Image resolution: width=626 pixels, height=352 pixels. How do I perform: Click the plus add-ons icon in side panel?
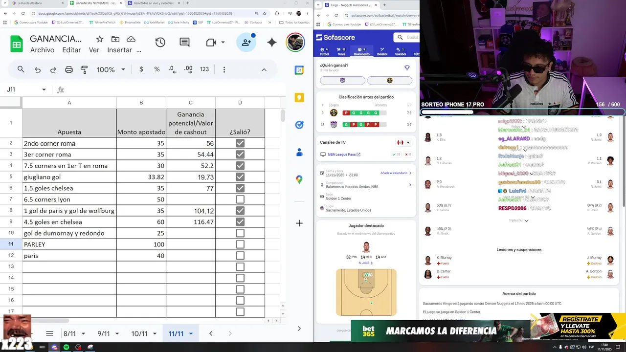(x=299, y=223)
